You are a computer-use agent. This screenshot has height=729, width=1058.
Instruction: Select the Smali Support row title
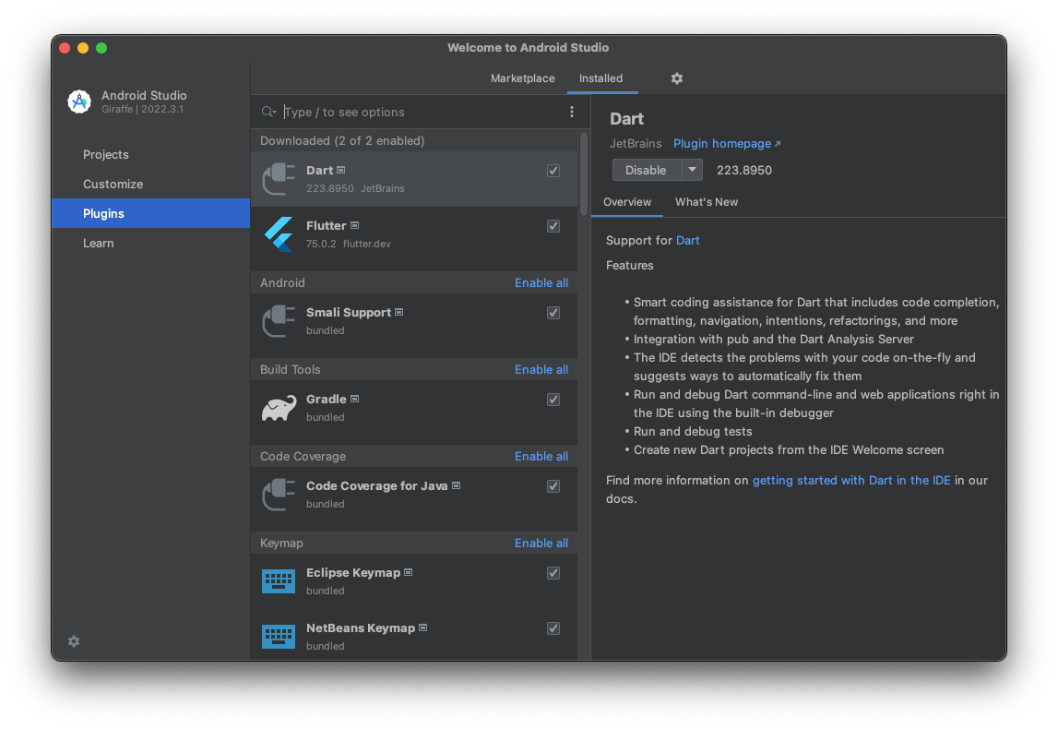pos(348,312)
